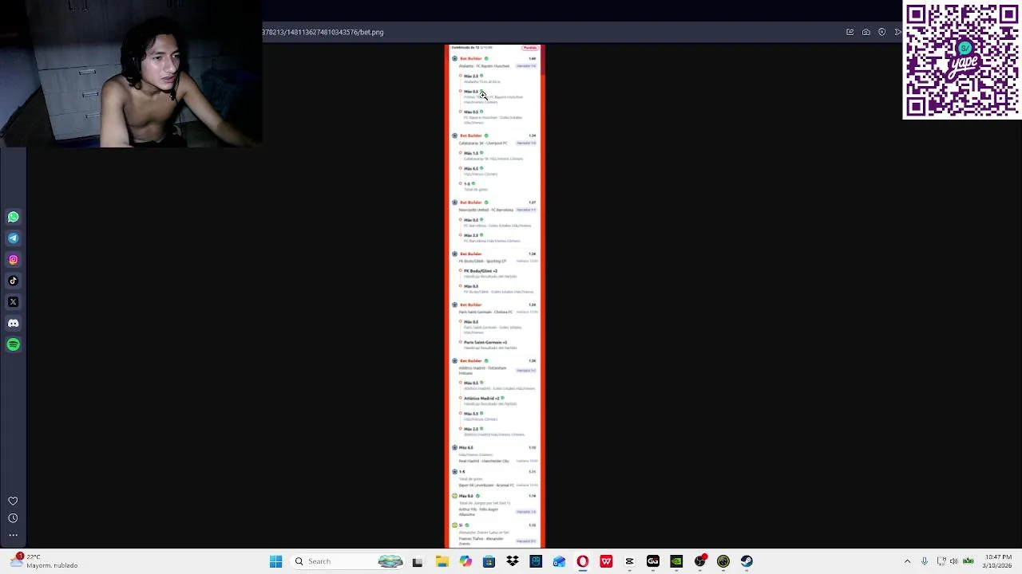Open Dropbox from the taskbar
This screenshot has width=1022, height=574.
pyautogui.click(x=513, y=561)
